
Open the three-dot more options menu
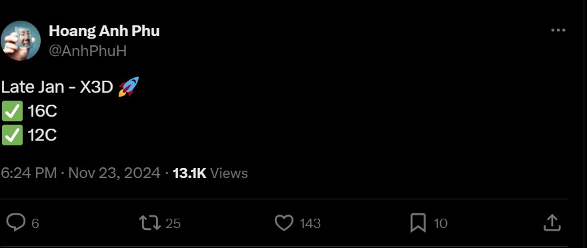click(558, 31)
